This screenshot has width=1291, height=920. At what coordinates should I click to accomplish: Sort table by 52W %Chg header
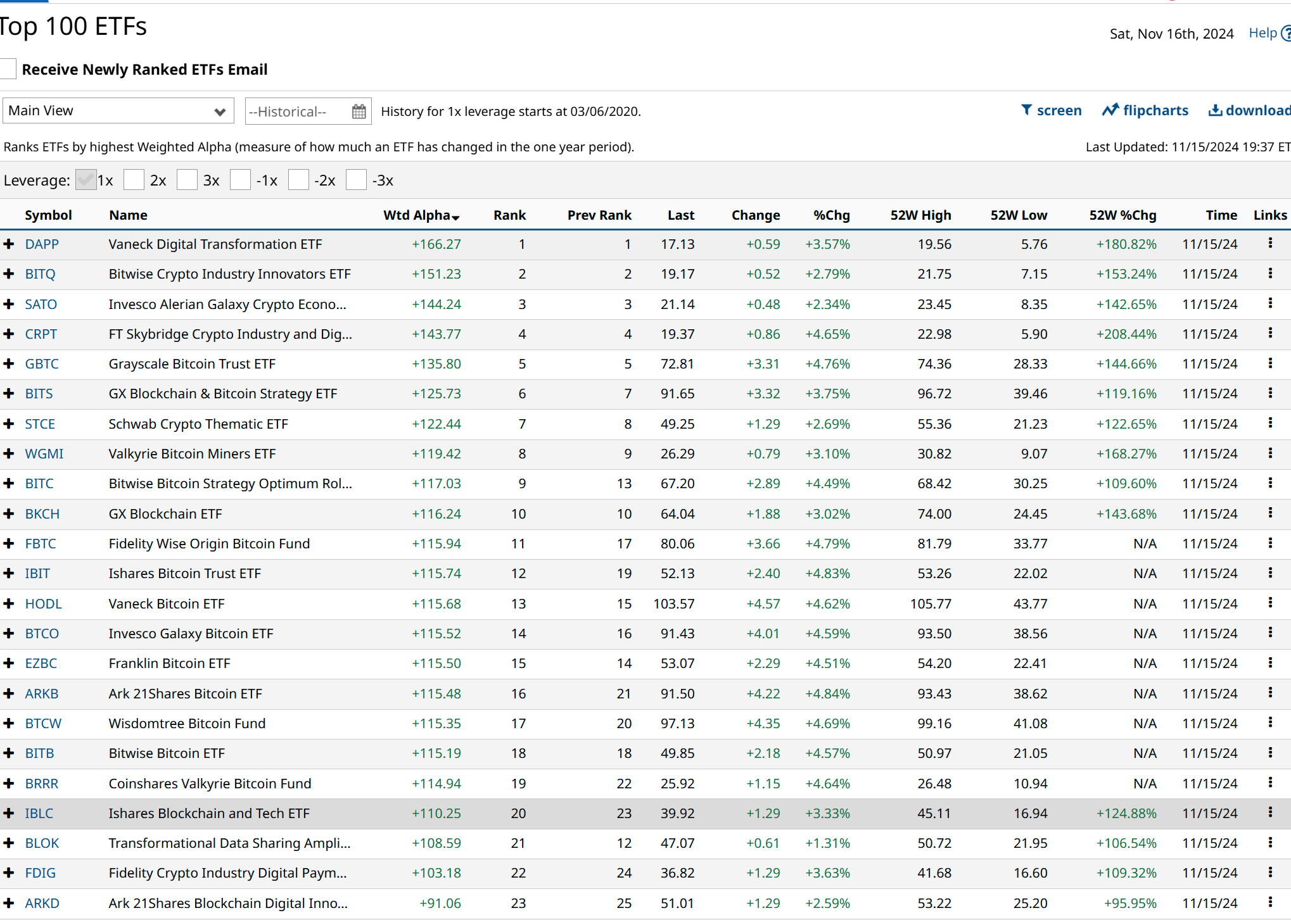point(1122,215)
